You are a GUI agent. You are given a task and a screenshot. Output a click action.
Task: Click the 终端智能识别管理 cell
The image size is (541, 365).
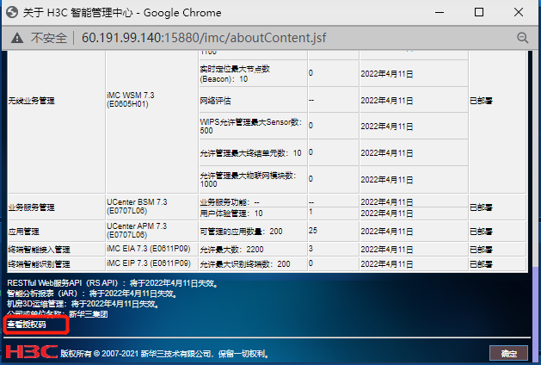[57, 264]
